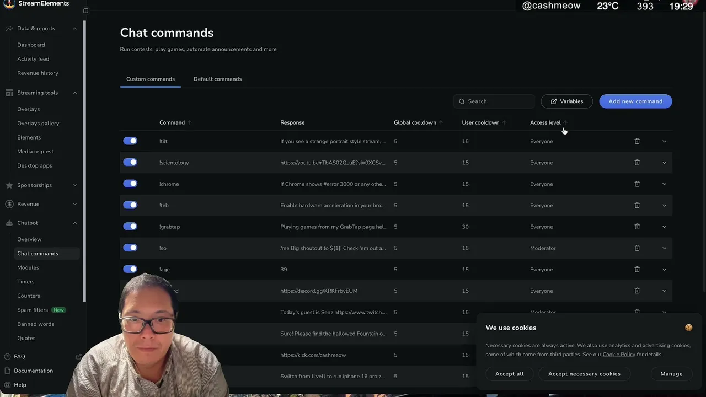Viewport: 706px width, 397px height.
Task: Sort by Global cooldown arrow icon
Action: point(441,122)
